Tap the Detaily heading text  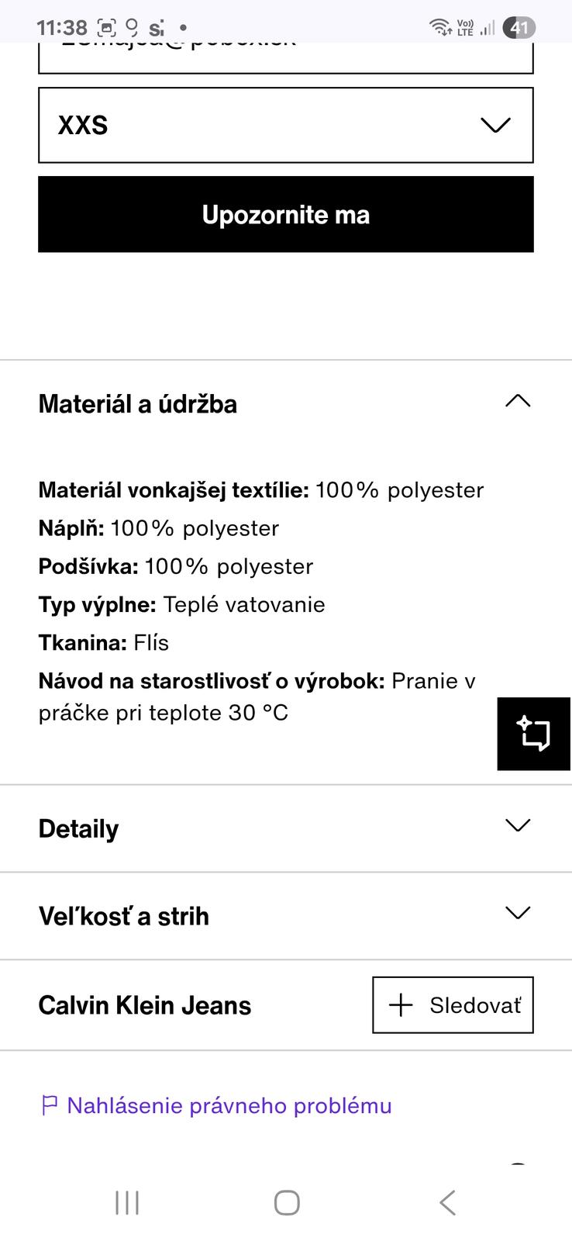point(79,828)
